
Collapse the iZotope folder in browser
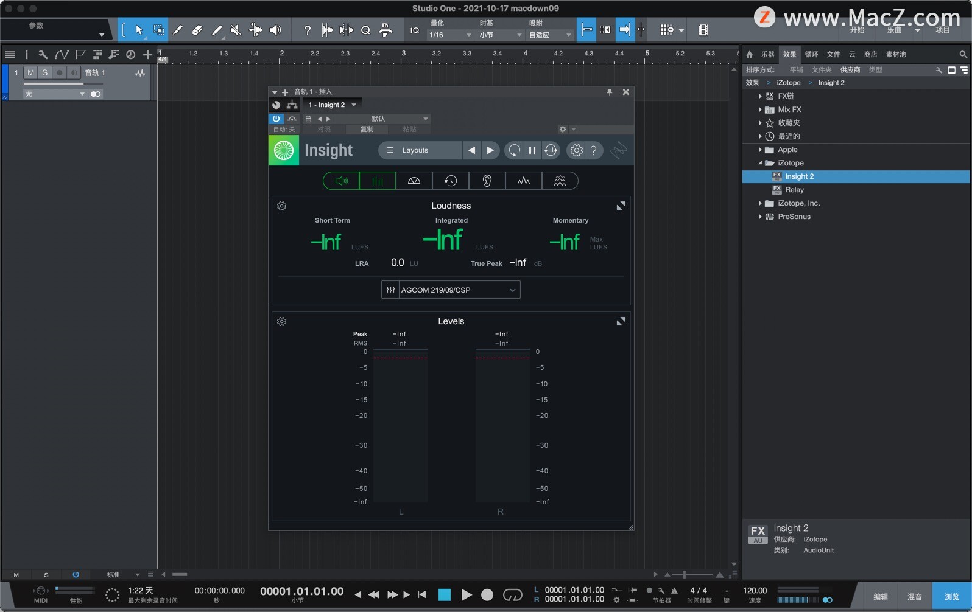pyautogui.click(x=760, y=163)
